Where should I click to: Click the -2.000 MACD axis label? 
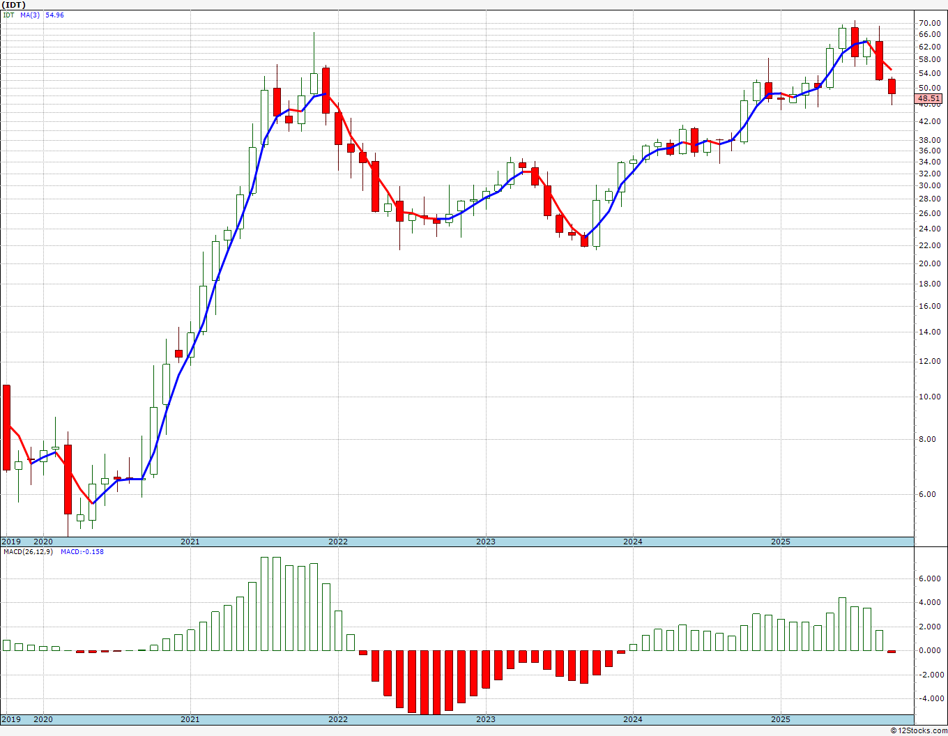coord(930,675)
